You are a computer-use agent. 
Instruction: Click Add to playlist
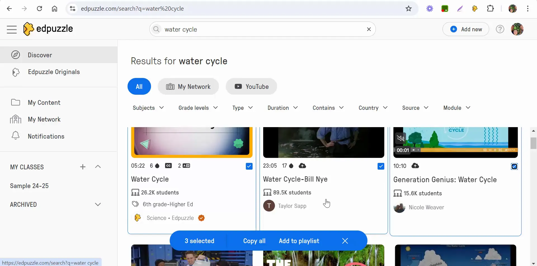coord(299,241)
